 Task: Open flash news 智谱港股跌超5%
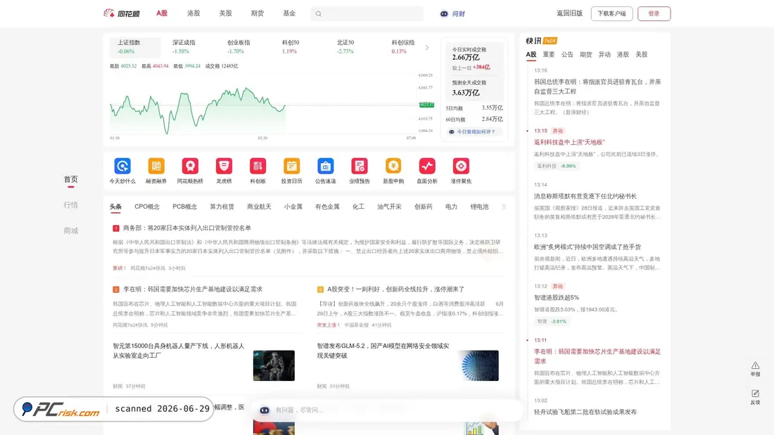click(557, 297)
